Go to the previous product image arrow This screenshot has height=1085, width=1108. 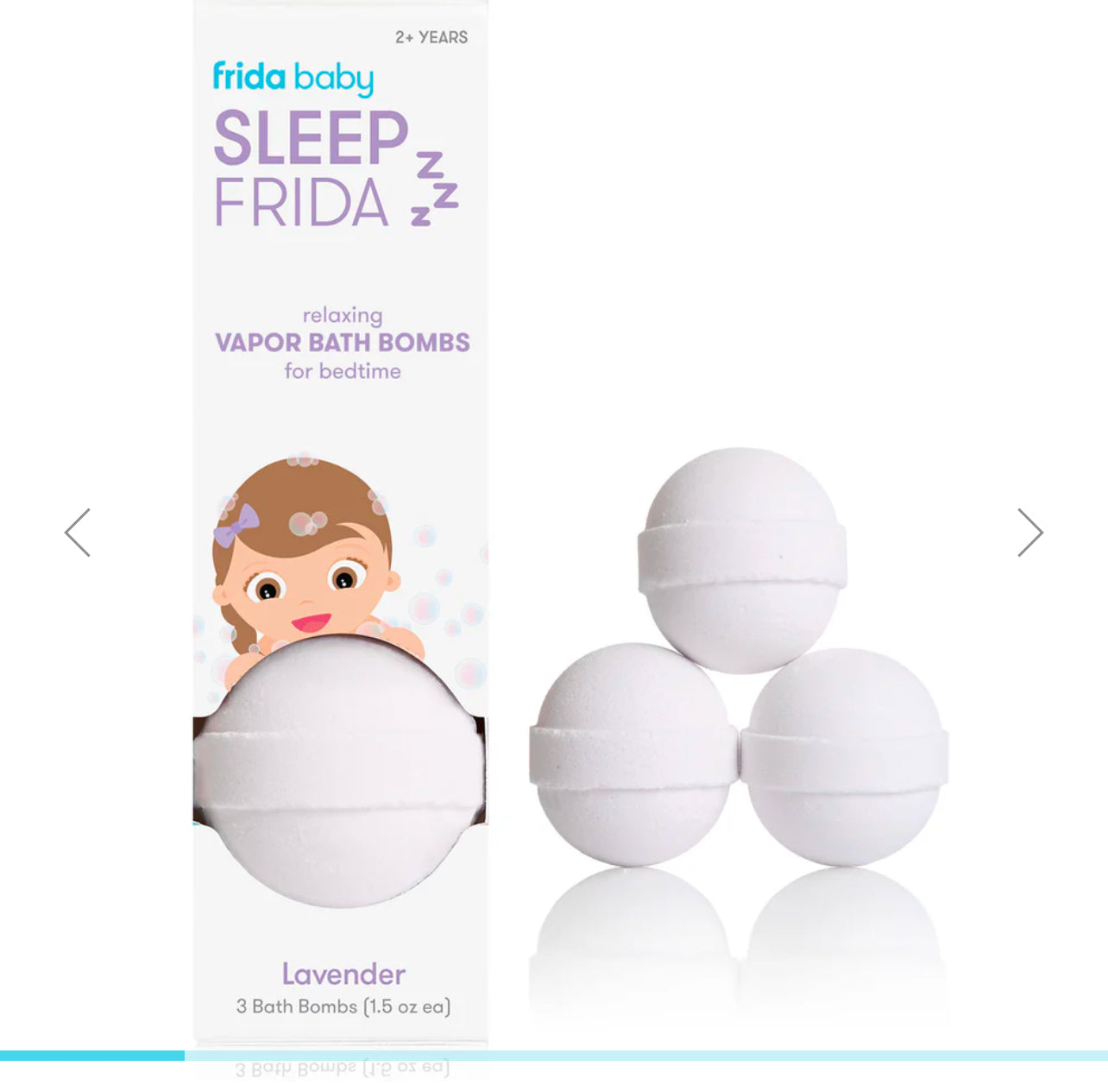pyautogui.click(x=78, y=533)
